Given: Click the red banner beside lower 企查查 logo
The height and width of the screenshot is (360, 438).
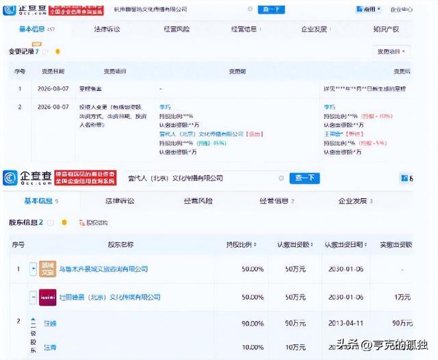Looking at the screenshot, I should 85,178.
